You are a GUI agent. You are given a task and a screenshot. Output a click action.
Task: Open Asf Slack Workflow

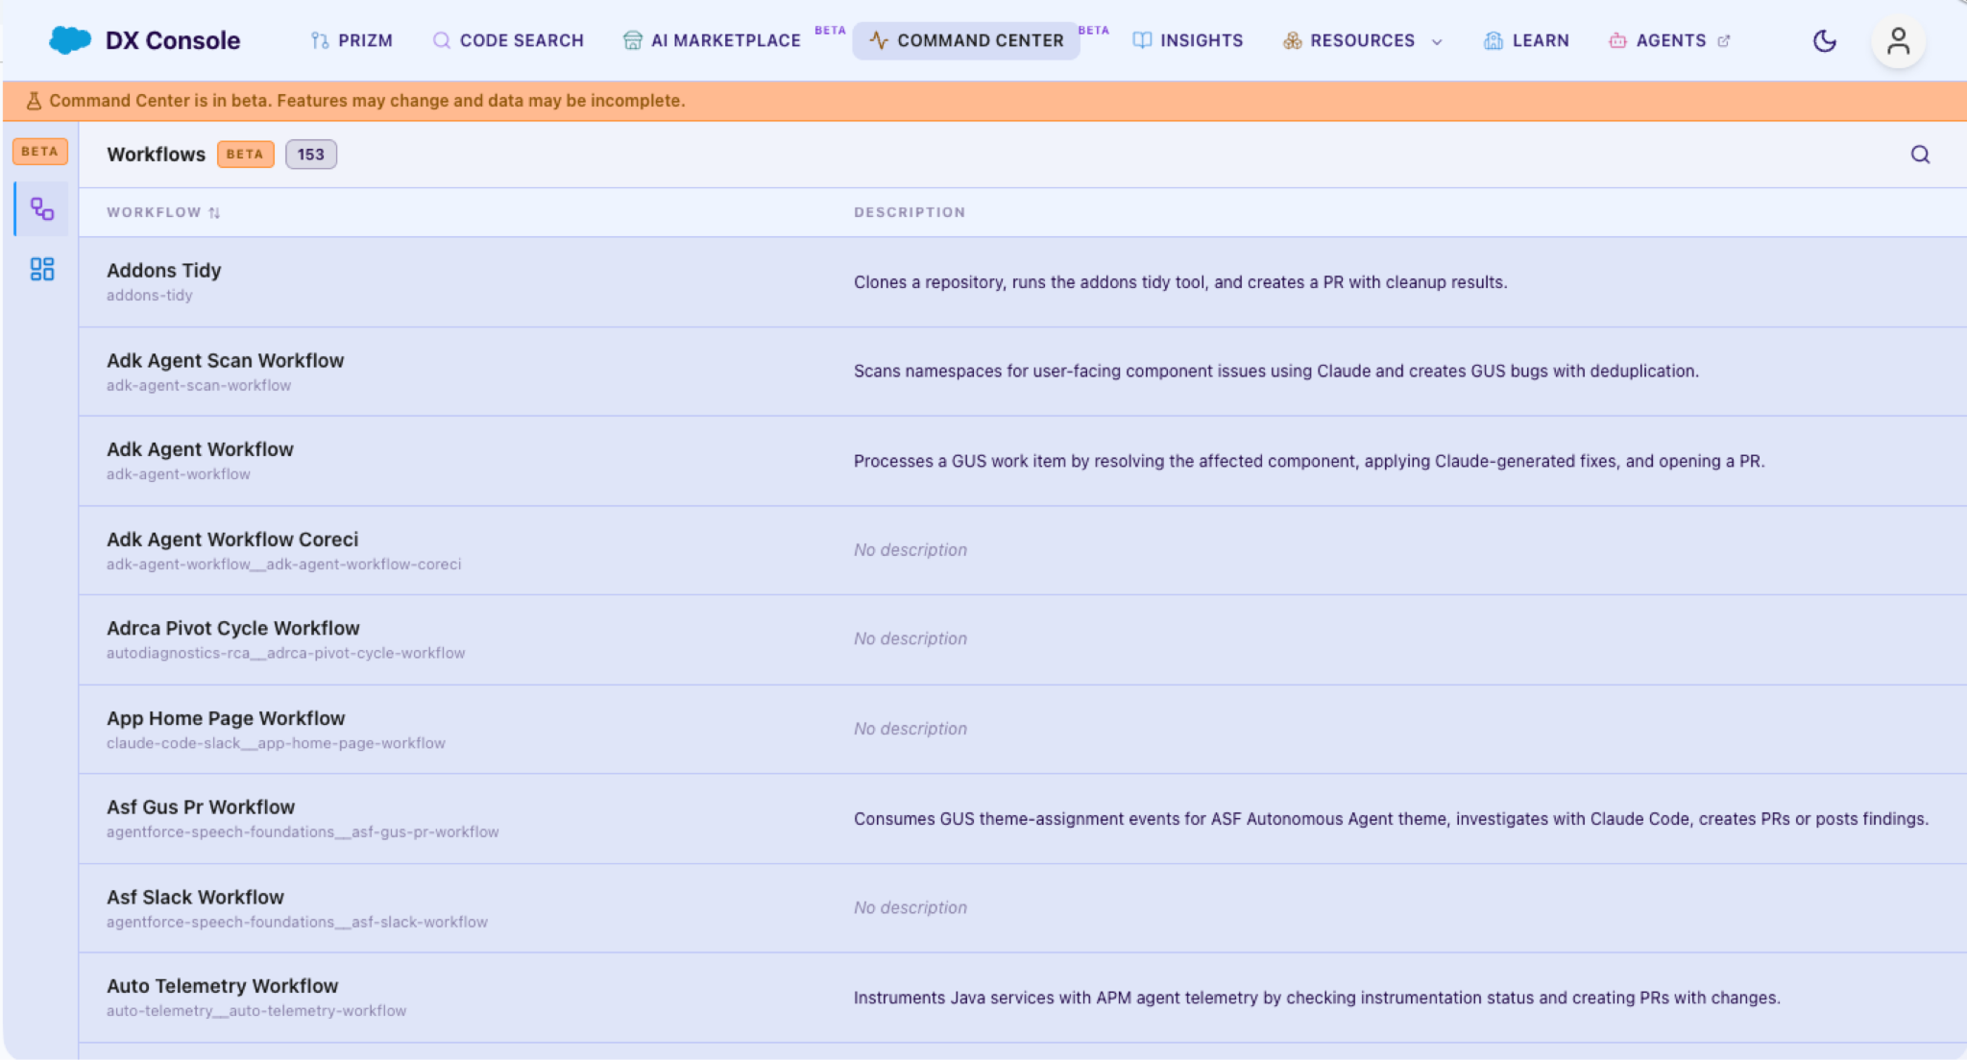(x=1023, y=908)
